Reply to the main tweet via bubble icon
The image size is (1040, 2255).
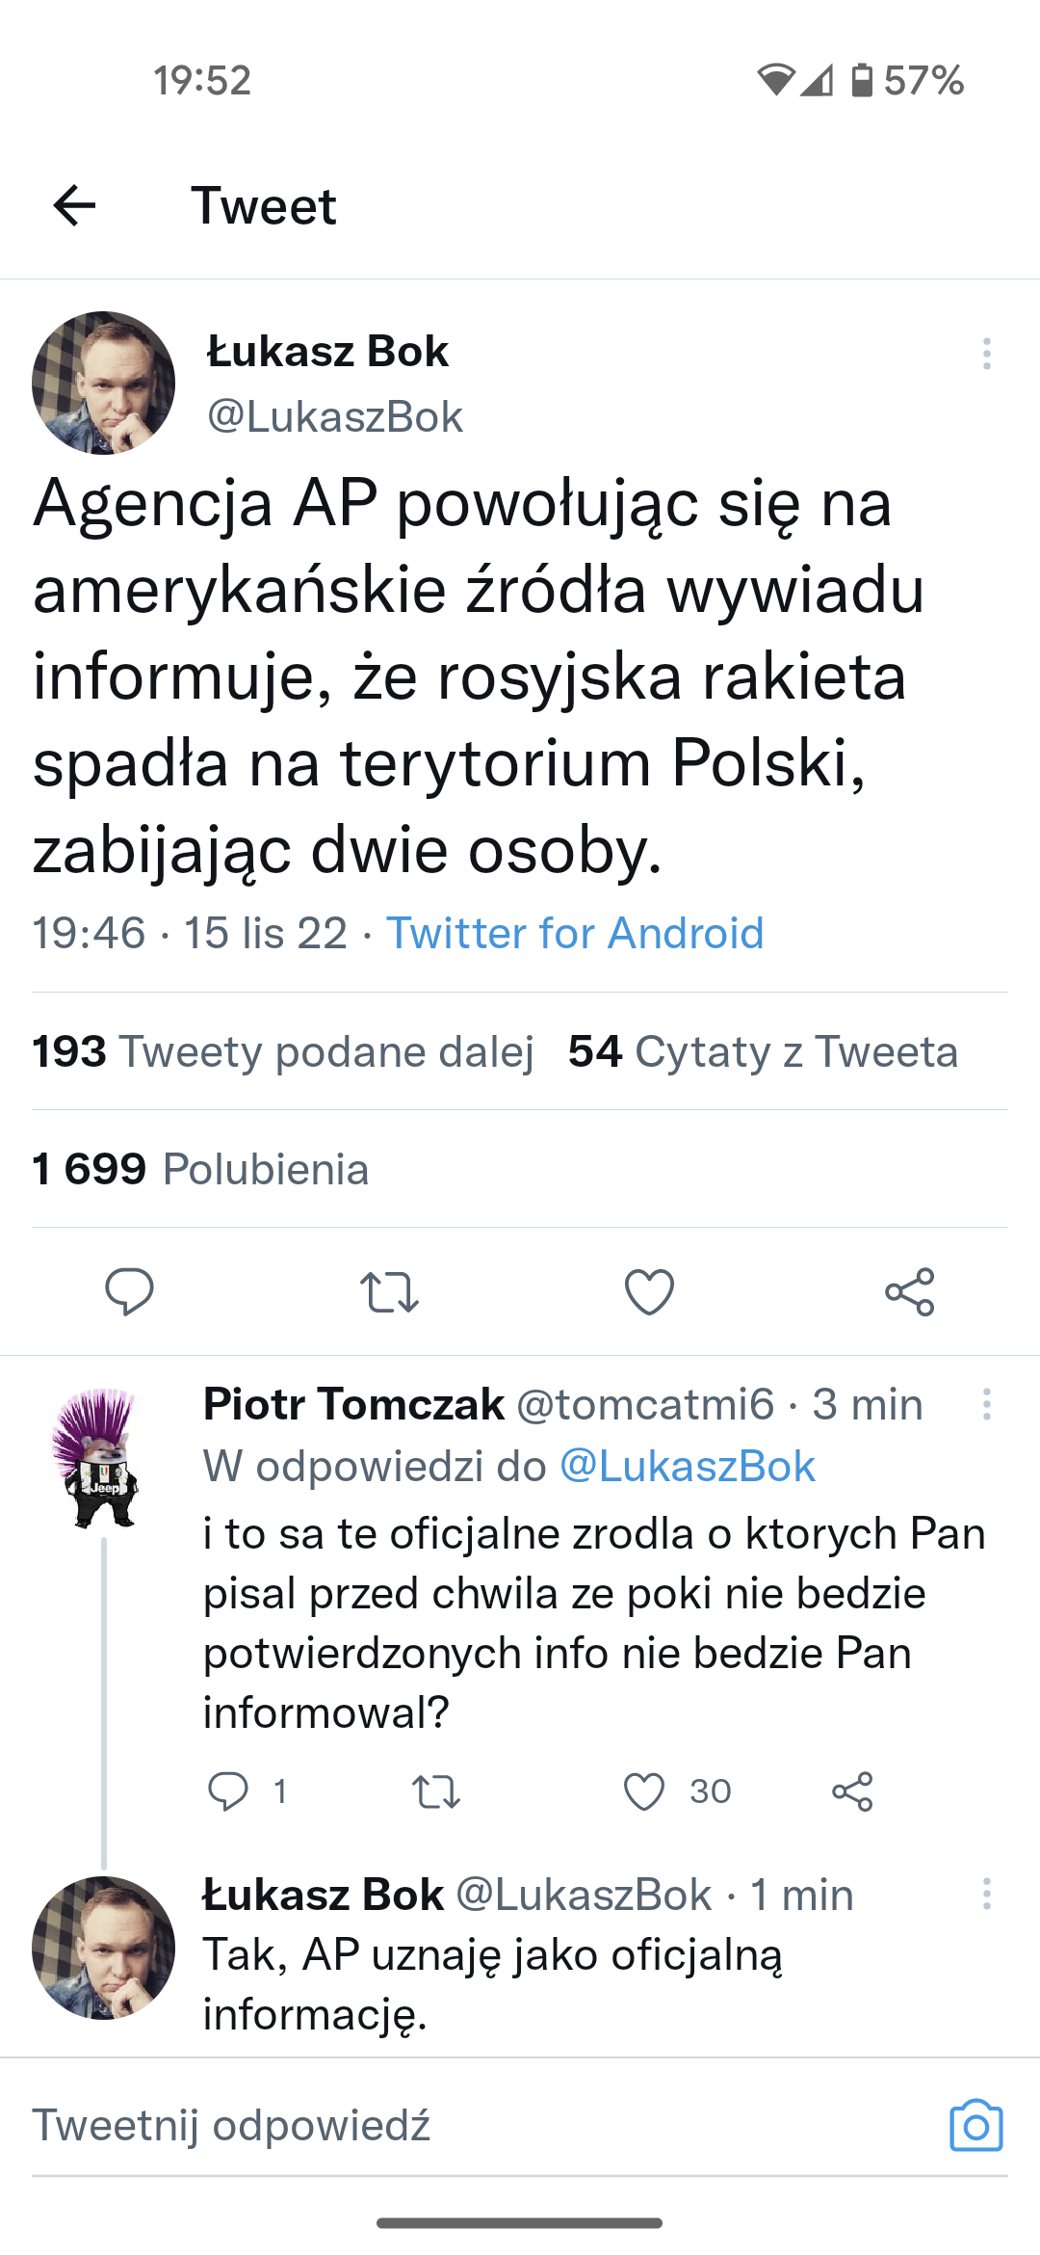point(129,1291)
